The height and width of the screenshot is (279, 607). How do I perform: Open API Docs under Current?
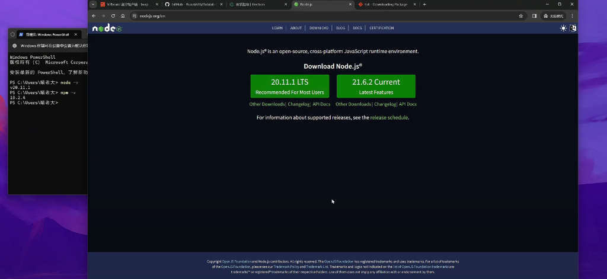point(408,104)
